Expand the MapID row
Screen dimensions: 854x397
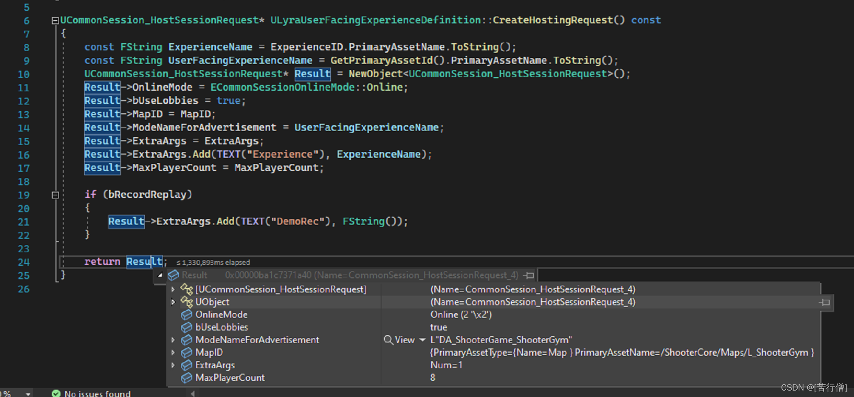click(x=173, y=353)
